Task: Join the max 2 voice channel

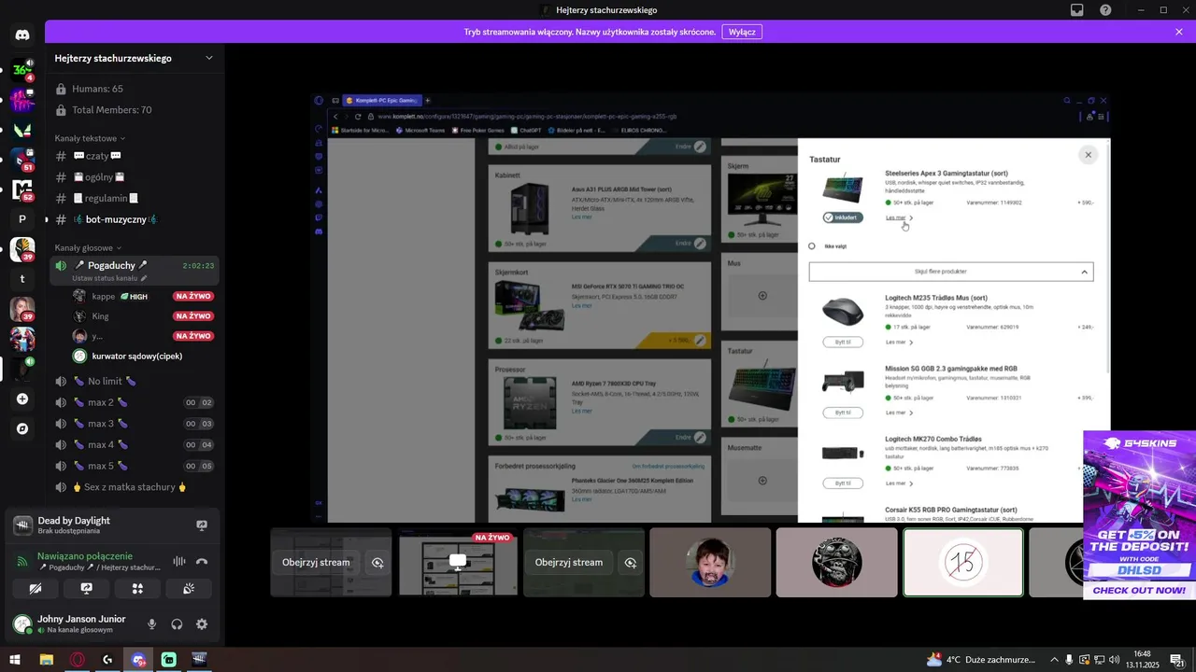Action: pyautogui.click(x=135, y=402)
